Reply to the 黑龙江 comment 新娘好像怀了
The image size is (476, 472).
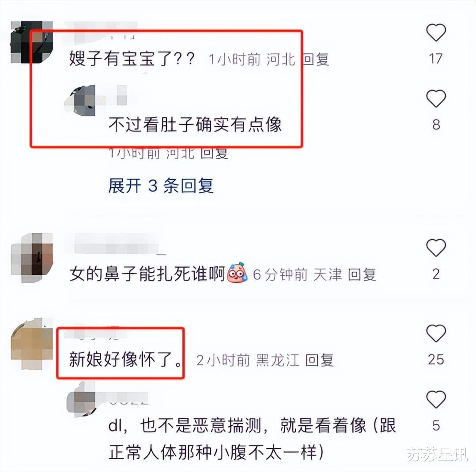(x=319, y=360)
